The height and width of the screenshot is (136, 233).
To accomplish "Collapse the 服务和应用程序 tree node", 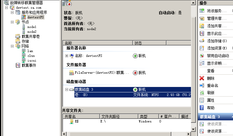I will [x=12, y=12].
